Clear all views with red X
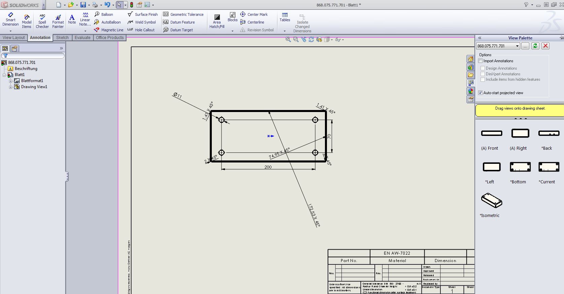The image size is (564, 294). 545,46
